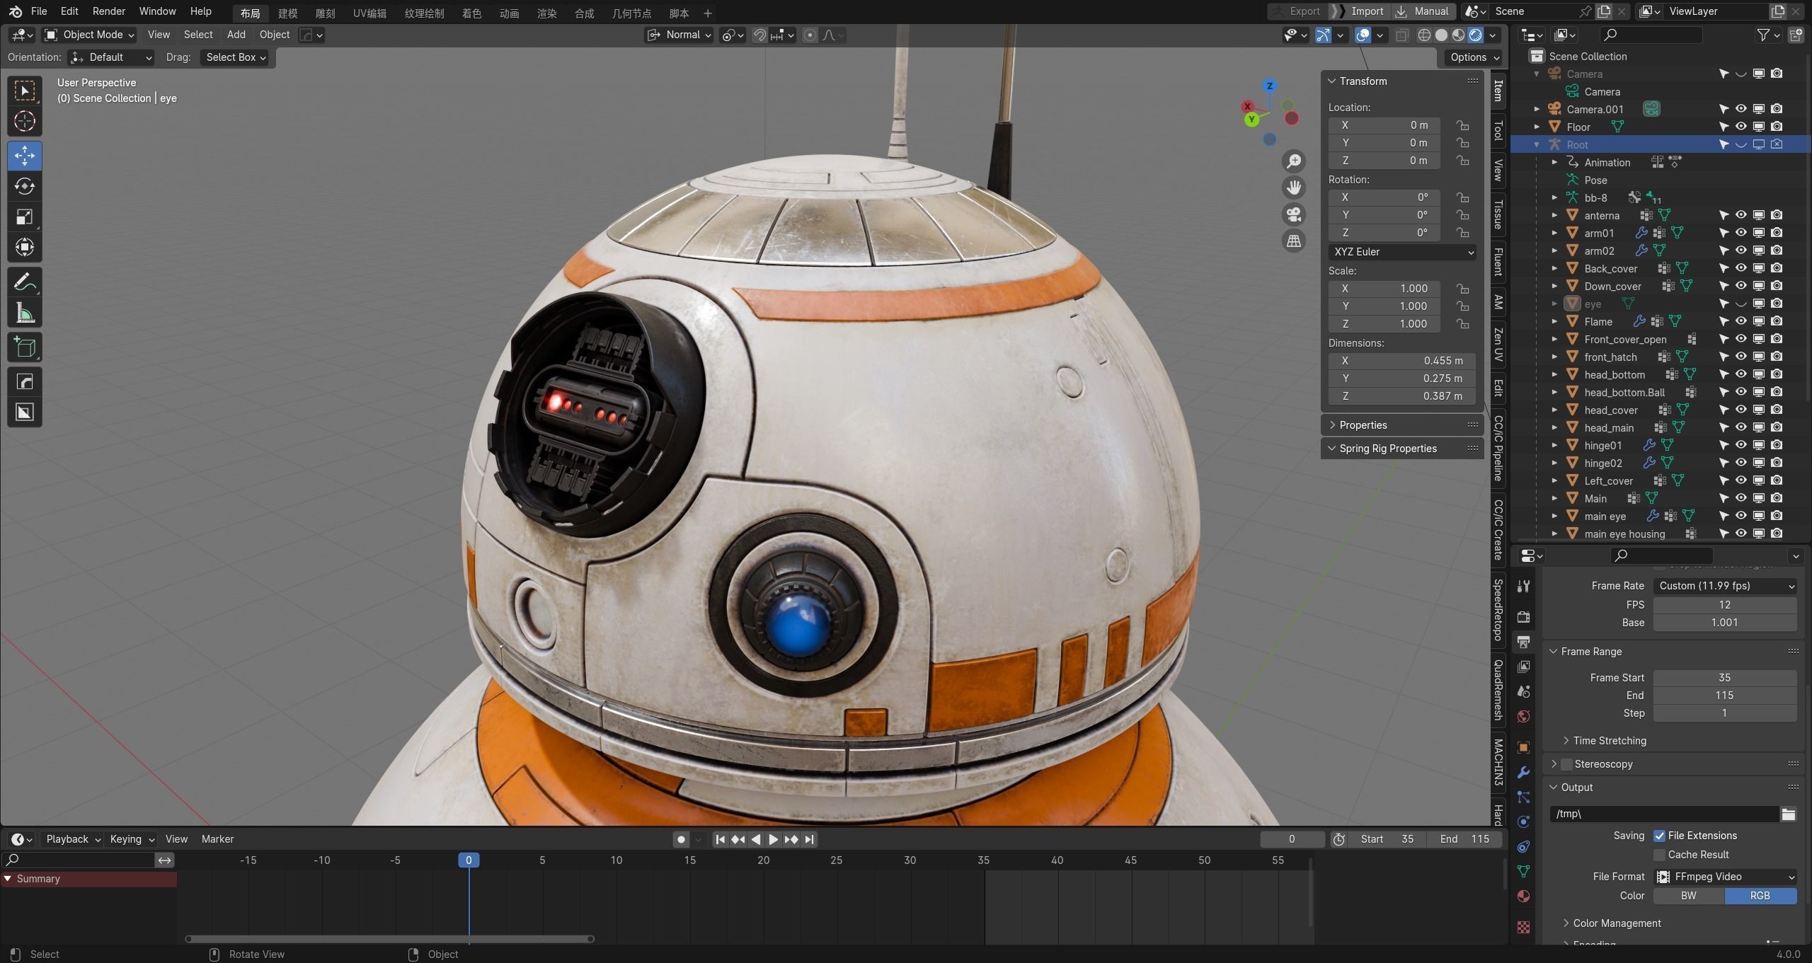1812x963 pixels.
Task: Click the current frame number field
Action: point(1292,839)
